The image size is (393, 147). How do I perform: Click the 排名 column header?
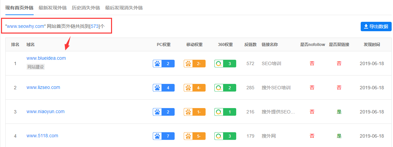tap(15, 45)
